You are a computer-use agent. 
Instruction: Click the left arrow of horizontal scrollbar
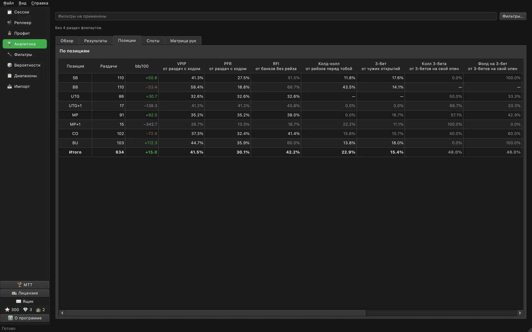click(x=62, y=313)
